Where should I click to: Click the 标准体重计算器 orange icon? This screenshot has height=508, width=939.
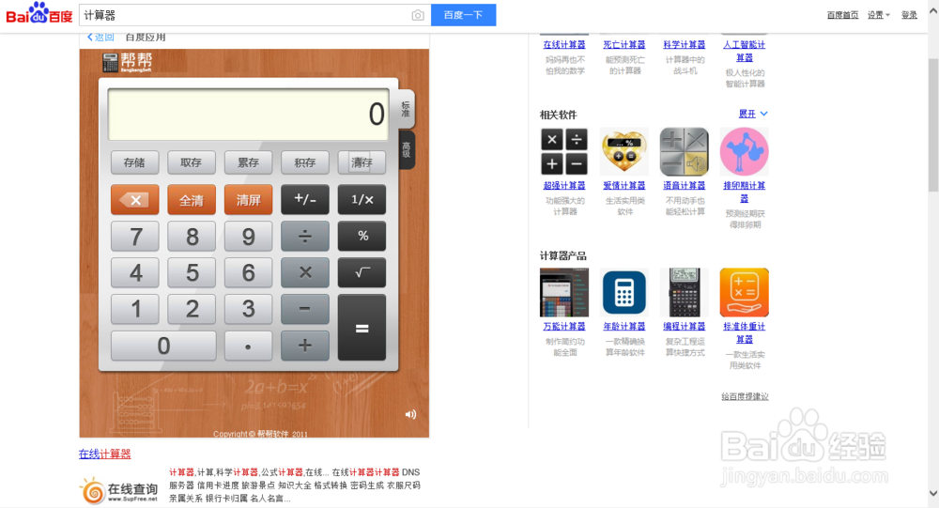[x=744, y=292]
